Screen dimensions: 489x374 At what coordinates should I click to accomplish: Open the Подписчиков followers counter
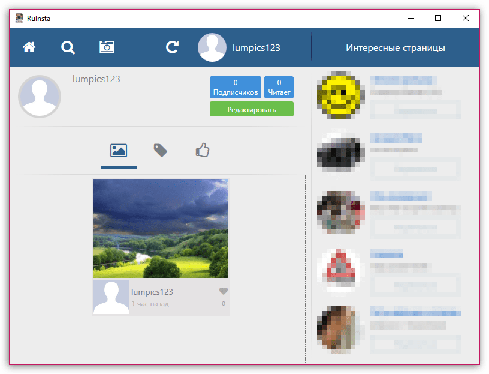pyautogui.click(x=236, y=88)
